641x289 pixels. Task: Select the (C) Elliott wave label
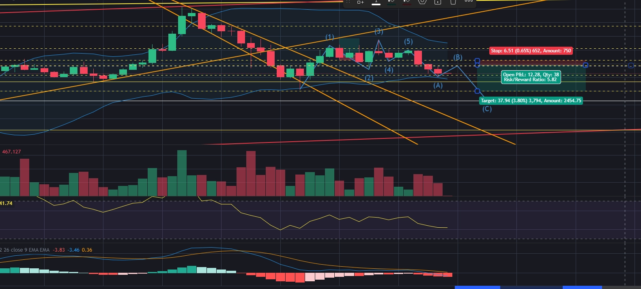click(487, 109)
